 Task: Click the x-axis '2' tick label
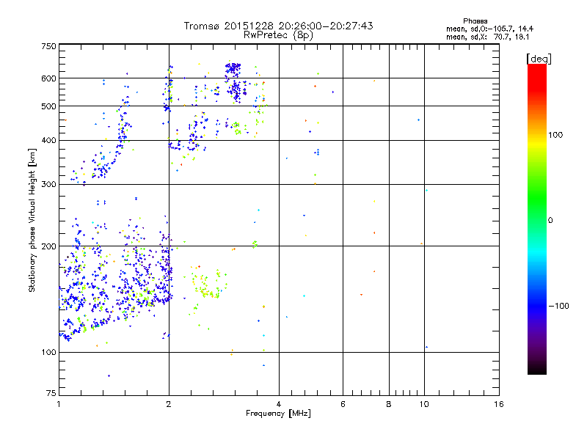[169, 404]
